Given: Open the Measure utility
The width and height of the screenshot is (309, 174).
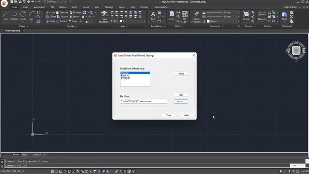Looking at the screenshot, I should click(x=262, y=16).
